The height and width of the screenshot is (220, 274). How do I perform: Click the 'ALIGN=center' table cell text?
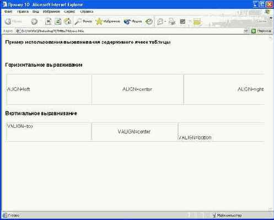[137, 89]
